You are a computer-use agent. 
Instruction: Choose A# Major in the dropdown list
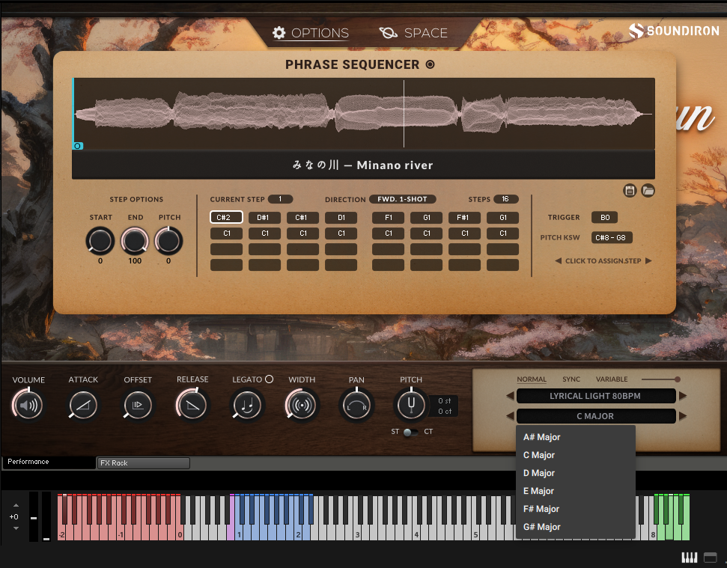[541, 437]
